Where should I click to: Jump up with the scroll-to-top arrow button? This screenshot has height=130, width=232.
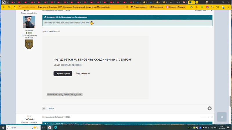[222, 117]
